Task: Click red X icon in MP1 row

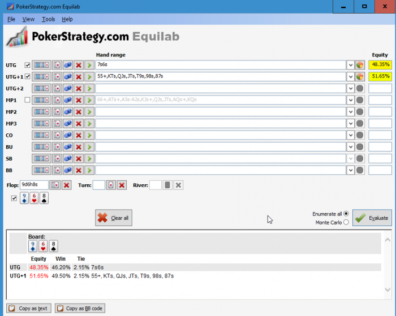Action: tap(79, 100)
